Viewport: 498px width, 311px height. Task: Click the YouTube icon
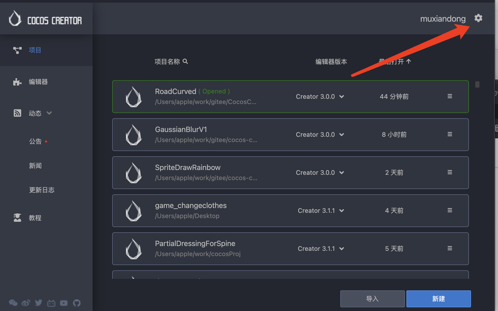(x=64, y=303)
